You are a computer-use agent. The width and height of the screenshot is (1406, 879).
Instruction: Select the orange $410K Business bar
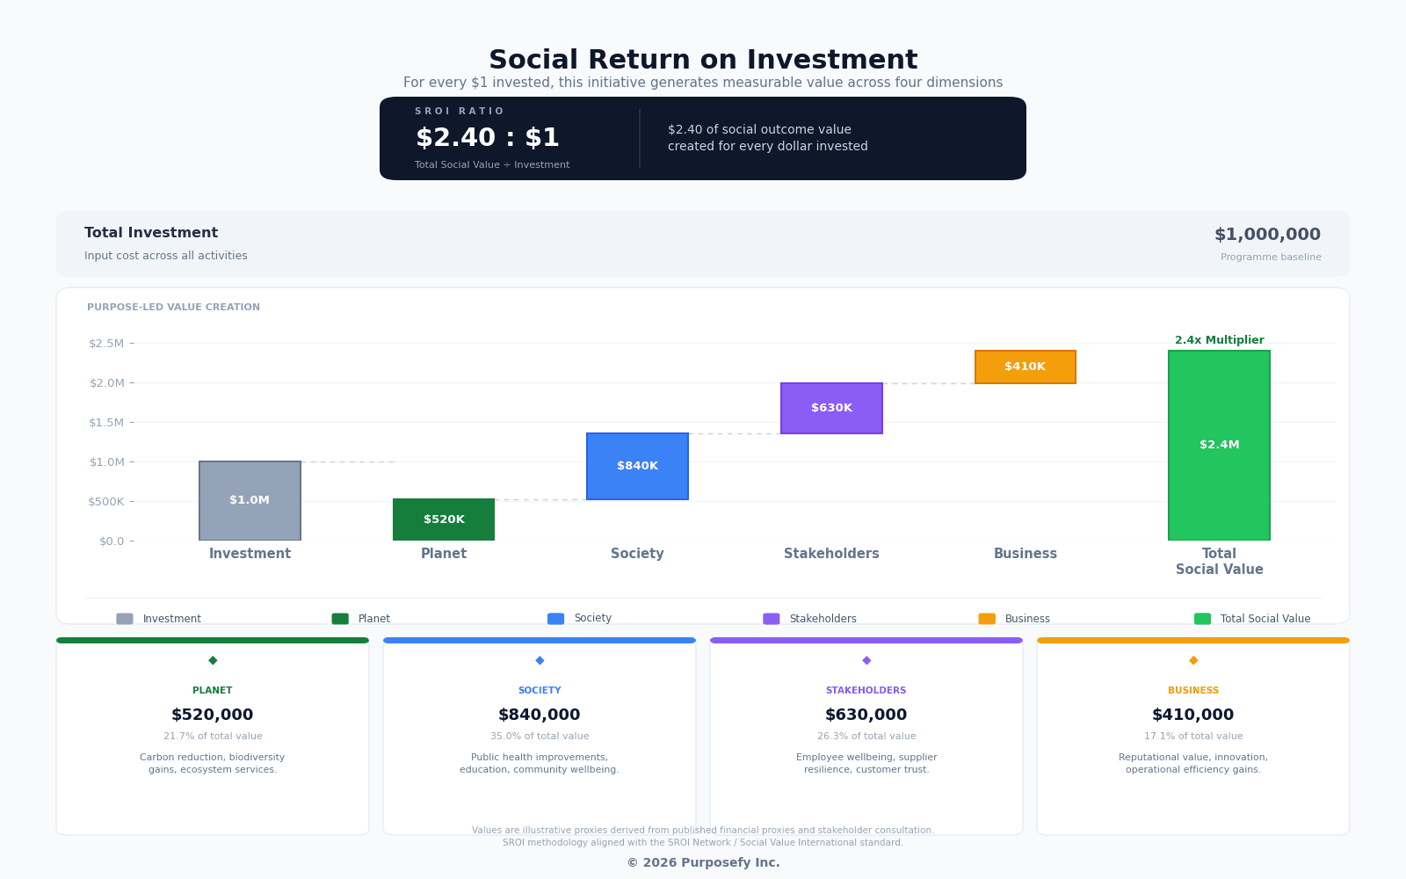pos(1026,367)
